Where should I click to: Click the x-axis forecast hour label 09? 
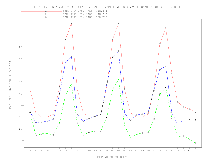[x=48, y=151]
